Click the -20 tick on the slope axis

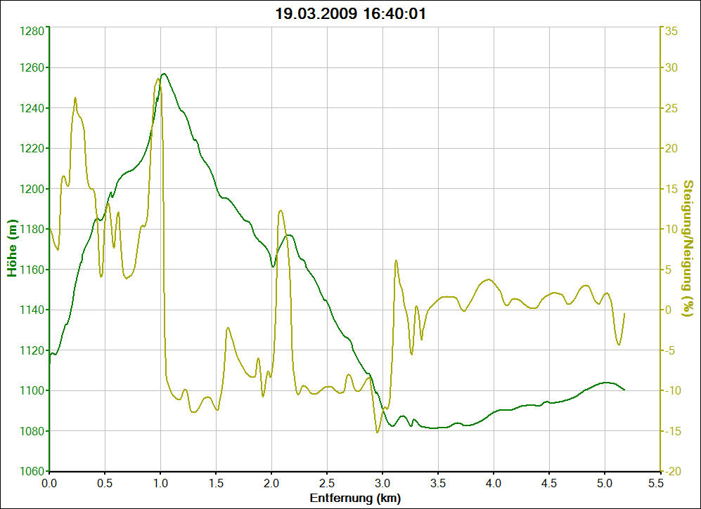coord(670,471)
